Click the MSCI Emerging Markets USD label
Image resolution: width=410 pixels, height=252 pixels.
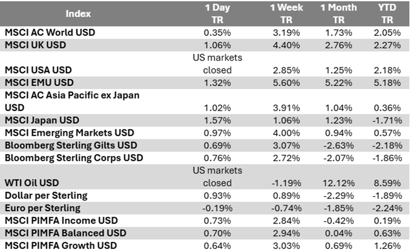pos(70,133)
